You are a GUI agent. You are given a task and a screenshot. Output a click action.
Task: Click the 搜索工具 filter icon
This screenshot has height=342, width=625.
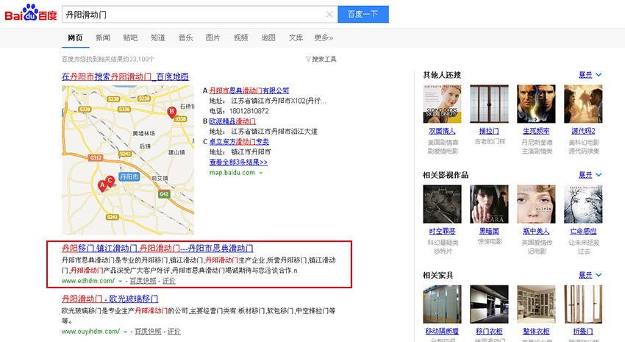[308, 60]
